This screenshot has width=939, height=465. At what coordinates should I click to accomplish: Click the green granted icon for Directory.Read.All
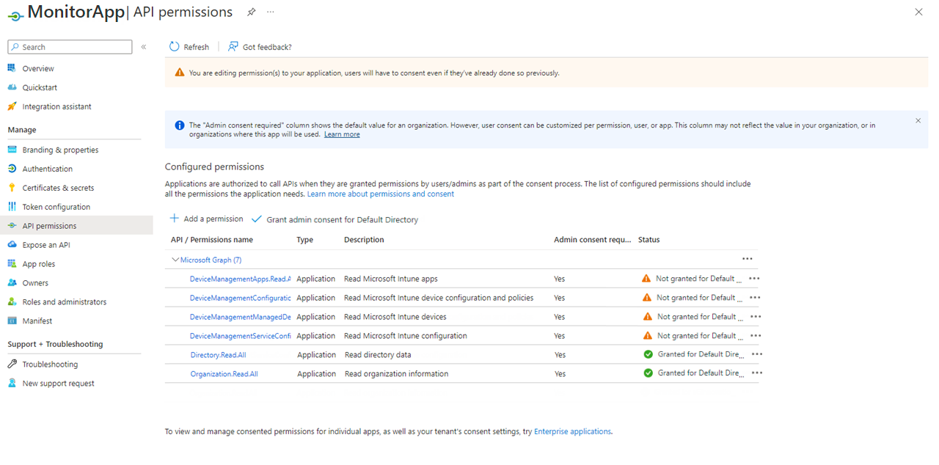coord(648,354)
